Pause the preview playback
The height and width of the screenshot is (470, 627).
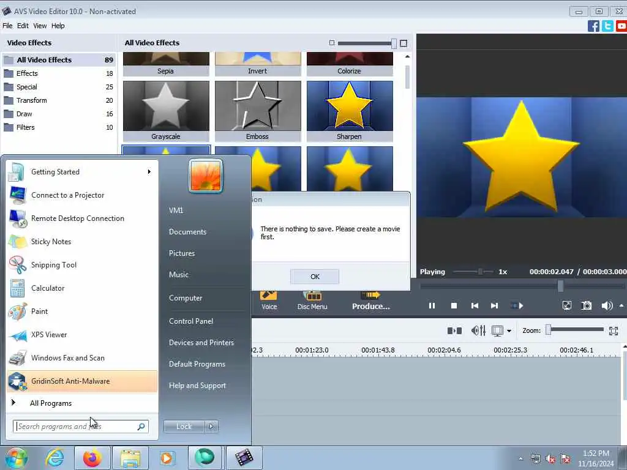point(432,306)
